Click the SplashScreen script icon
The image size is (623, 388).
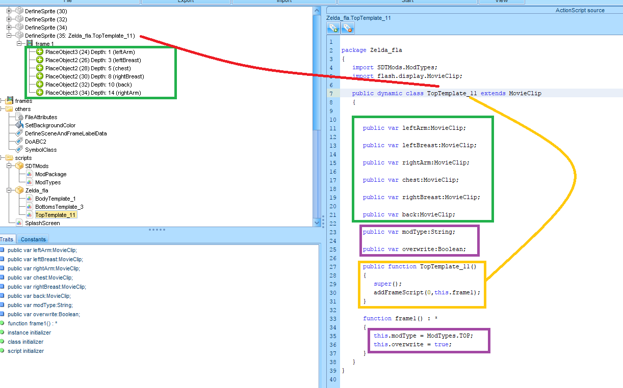19,223
